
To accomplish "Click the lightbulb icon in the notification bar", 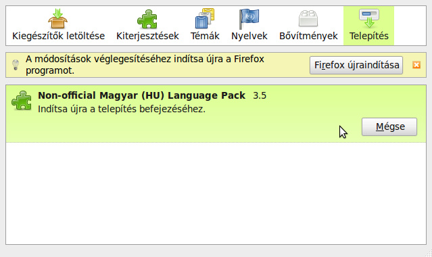I will pyautogui.click(x=16, y=65).
